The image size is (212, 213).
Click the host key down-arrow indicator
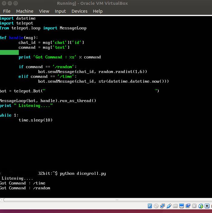(x=207, y=206)
